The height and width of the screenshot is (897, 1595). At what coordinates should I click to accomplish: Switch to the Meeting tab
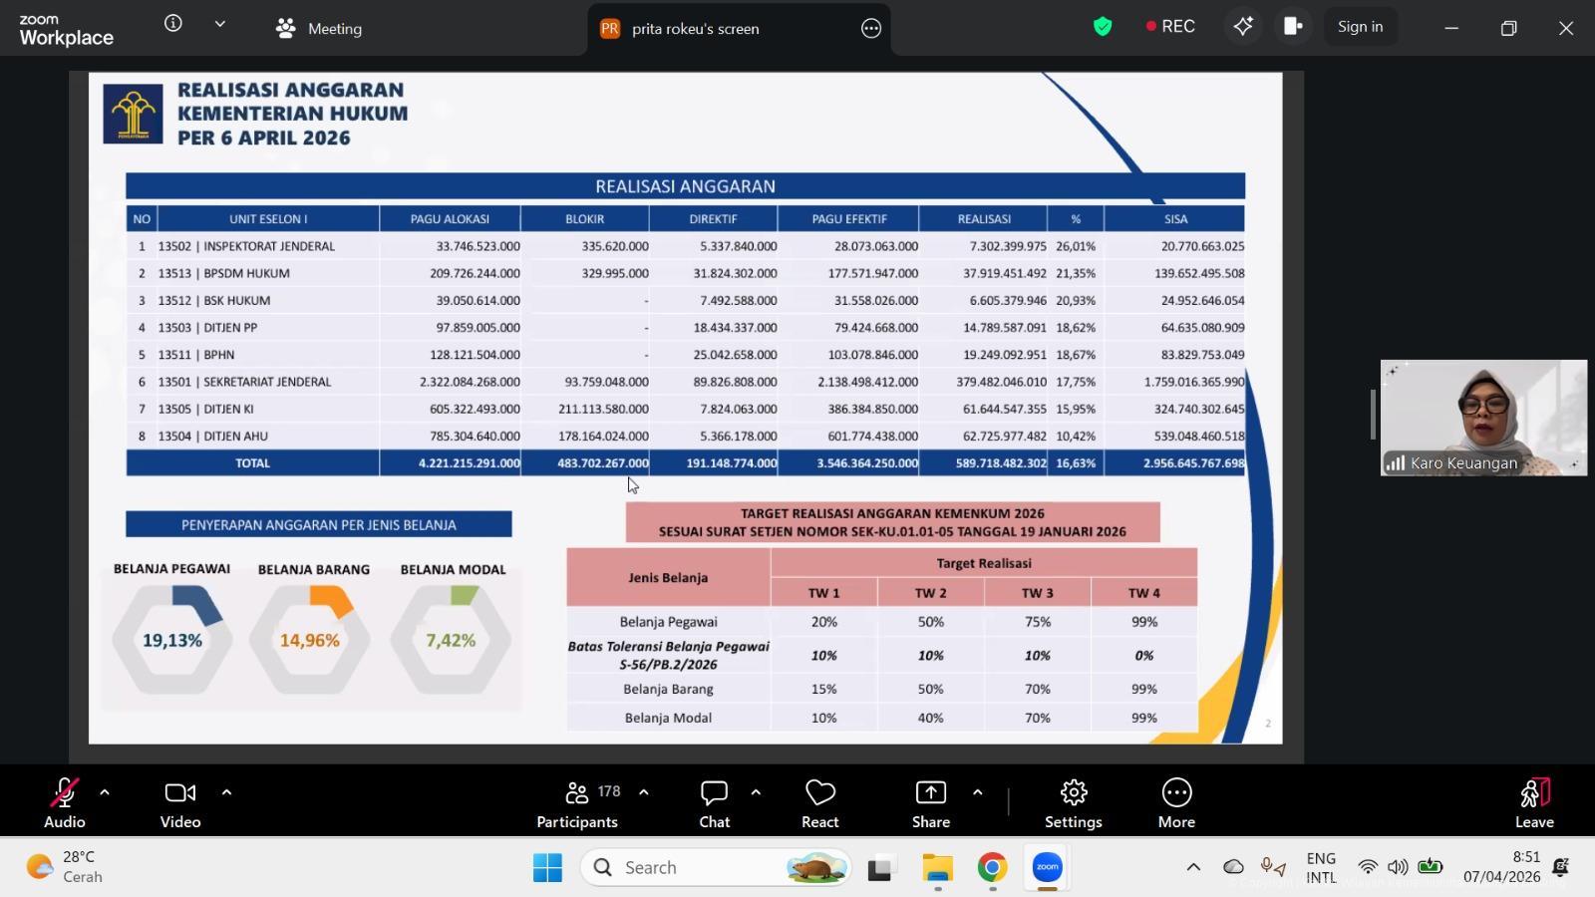[x=319, y=29]
